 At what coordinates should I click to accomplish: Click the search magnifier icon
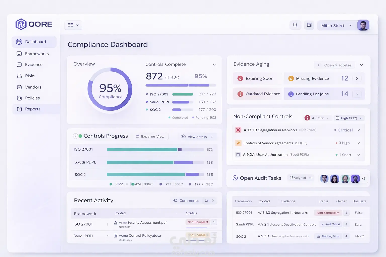pyautogui.click(x=295, y=25)
